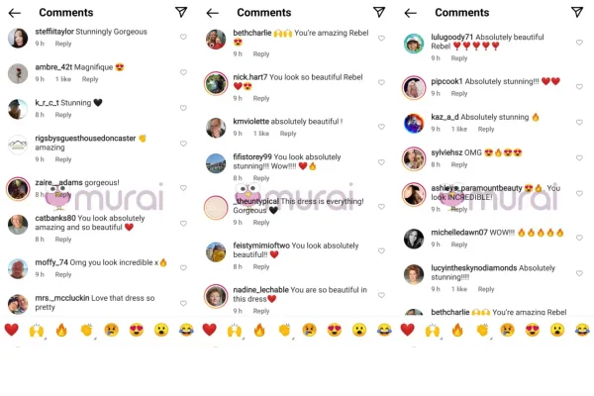View the 1 like on lucyintheskynodiamonds' comment

tap(459, 289)
